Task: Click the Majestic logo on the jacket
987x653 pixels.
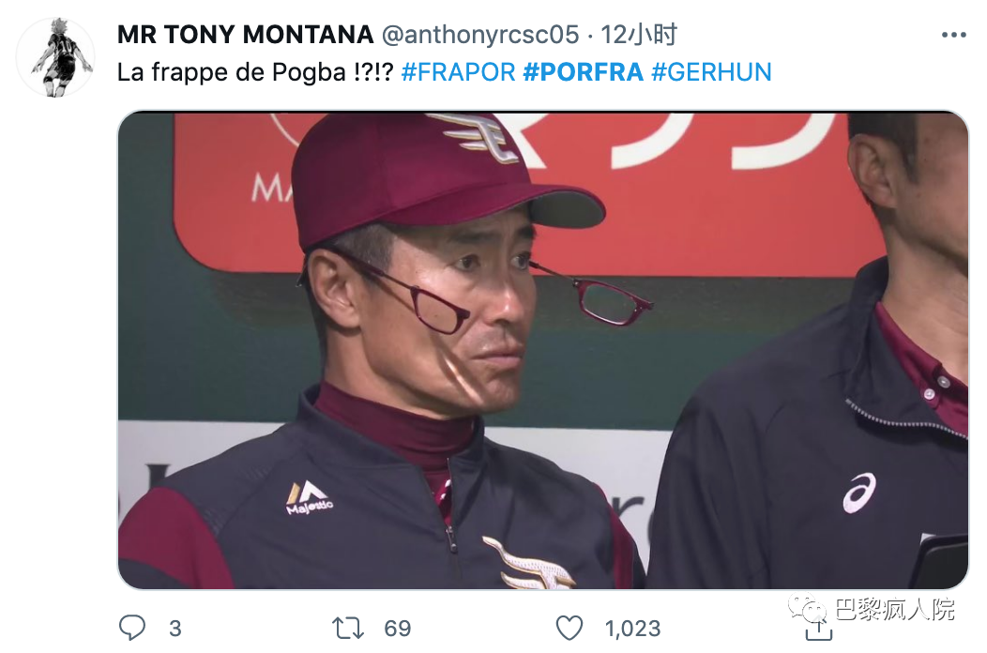Action: click(309, 497)
